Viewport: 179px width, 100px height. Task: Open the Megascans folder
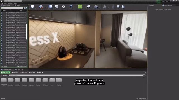(x=31, y=80)
